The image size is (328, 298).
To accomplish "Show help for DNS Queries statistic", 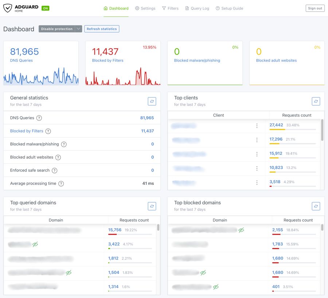I will pos(39,118).
